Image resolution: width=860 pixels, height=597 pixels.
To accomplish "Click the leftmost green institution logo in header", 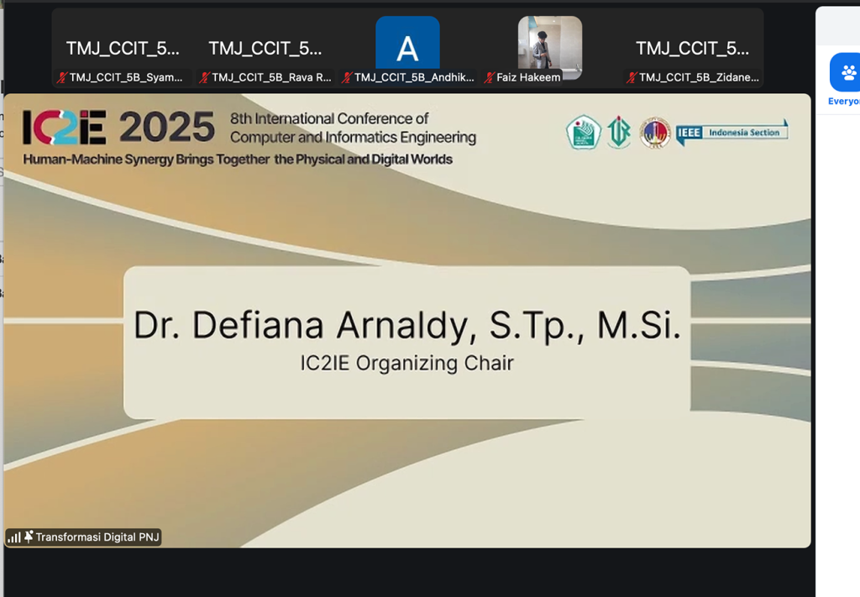I will tap(583, 133).
